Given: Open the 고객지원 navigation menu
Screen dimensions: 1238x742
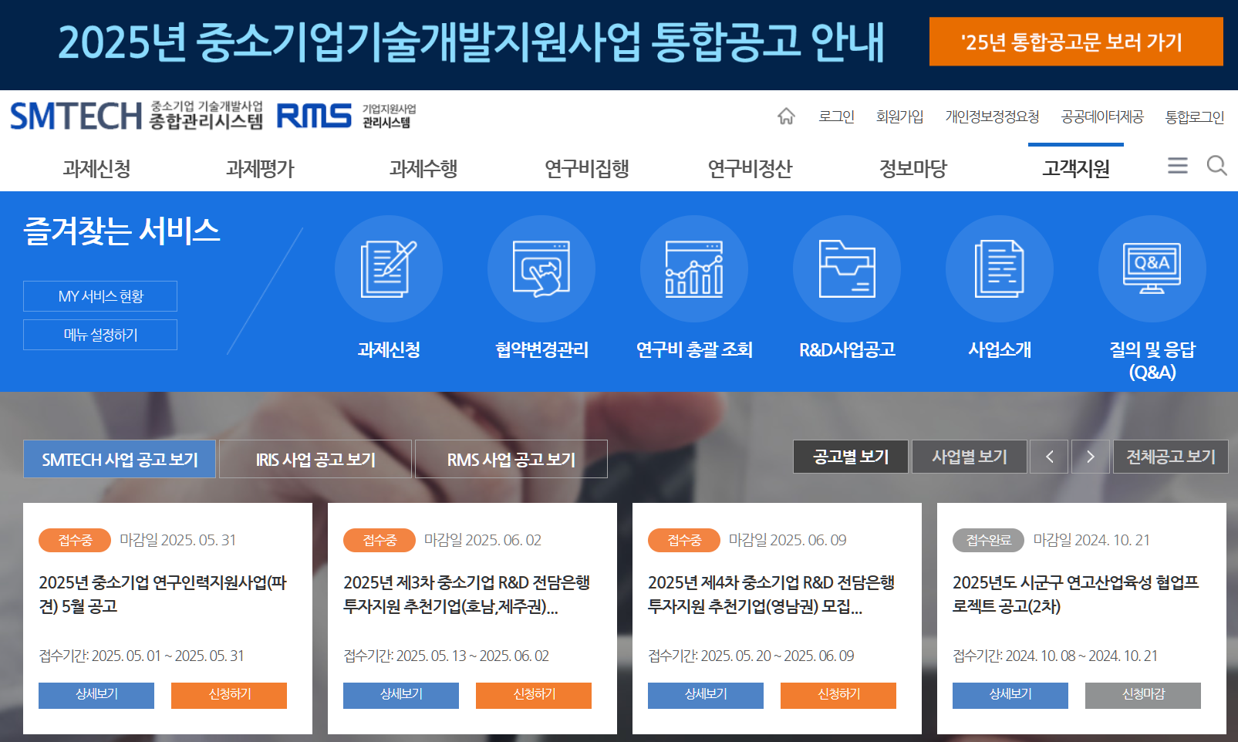Looking at the screenshot, I should (x=1078, y=167).
